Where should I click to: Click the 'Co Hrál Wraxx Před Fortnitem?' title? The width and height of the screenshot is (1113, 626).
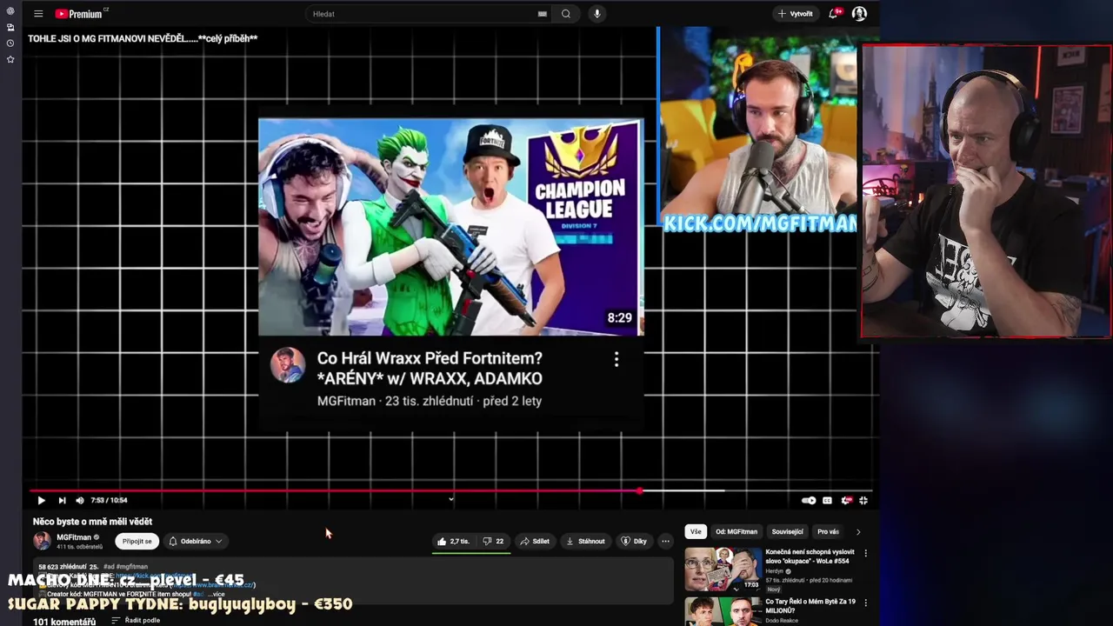[430, 368]
